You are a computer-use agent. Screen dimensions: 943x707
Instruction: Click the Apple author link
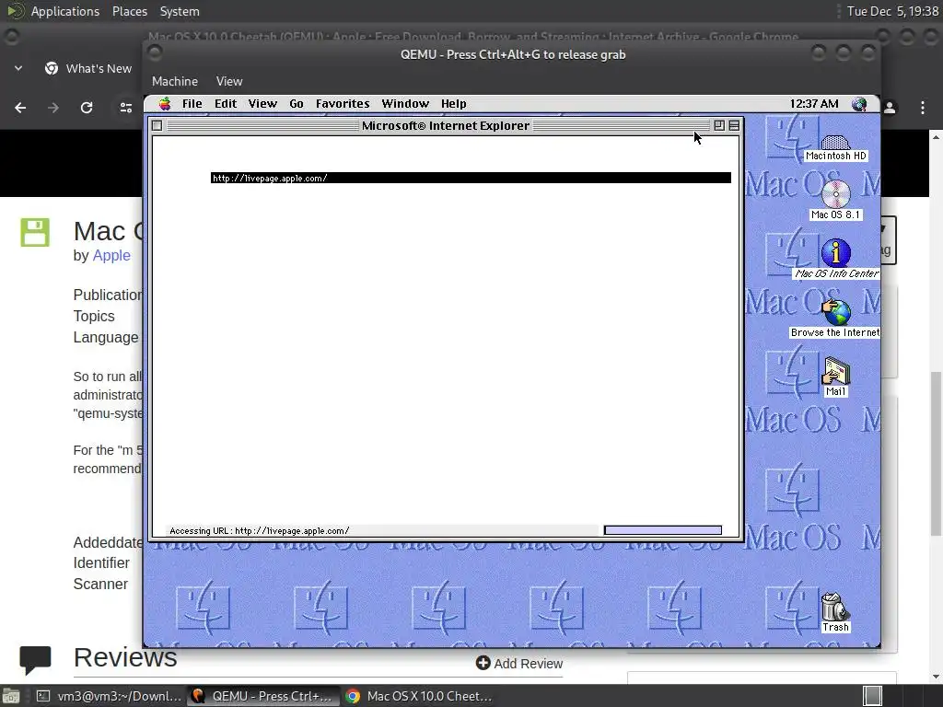111,256
